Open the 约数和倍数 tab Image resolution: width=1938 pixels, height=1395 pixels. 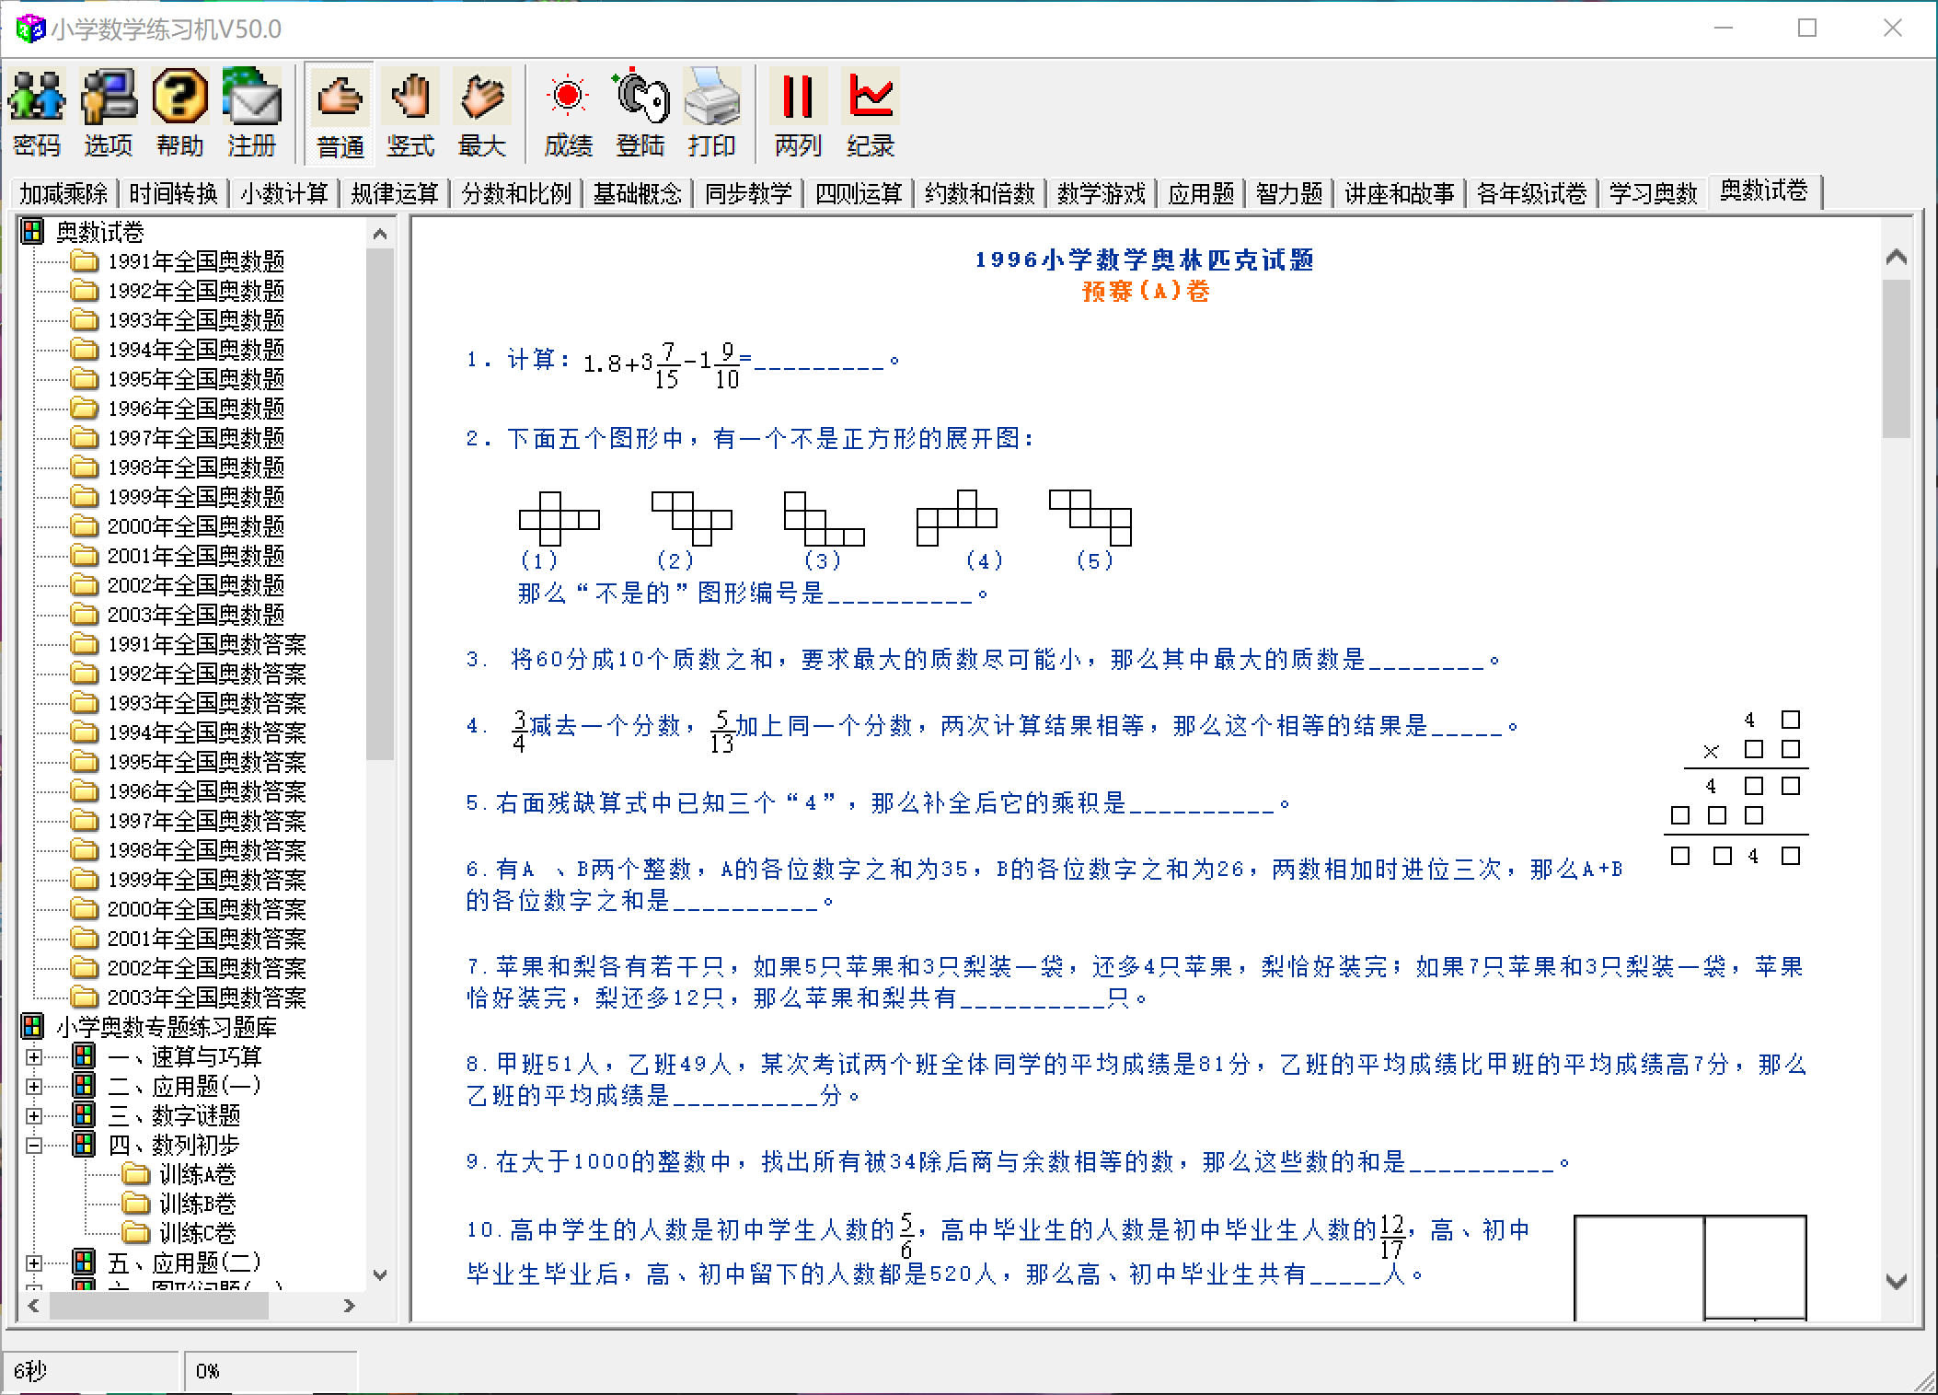click(x=979, y=193)
